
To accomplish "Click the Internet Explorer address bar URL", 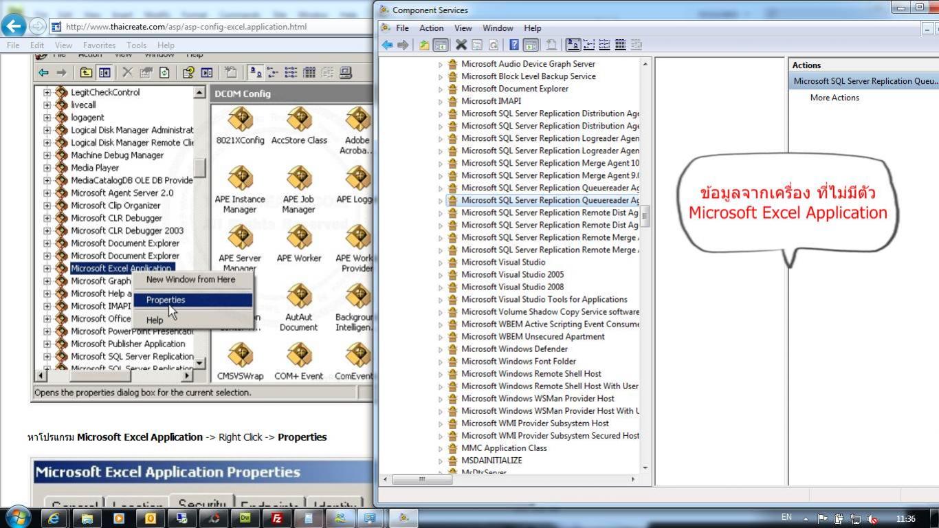I will [186, 27].
